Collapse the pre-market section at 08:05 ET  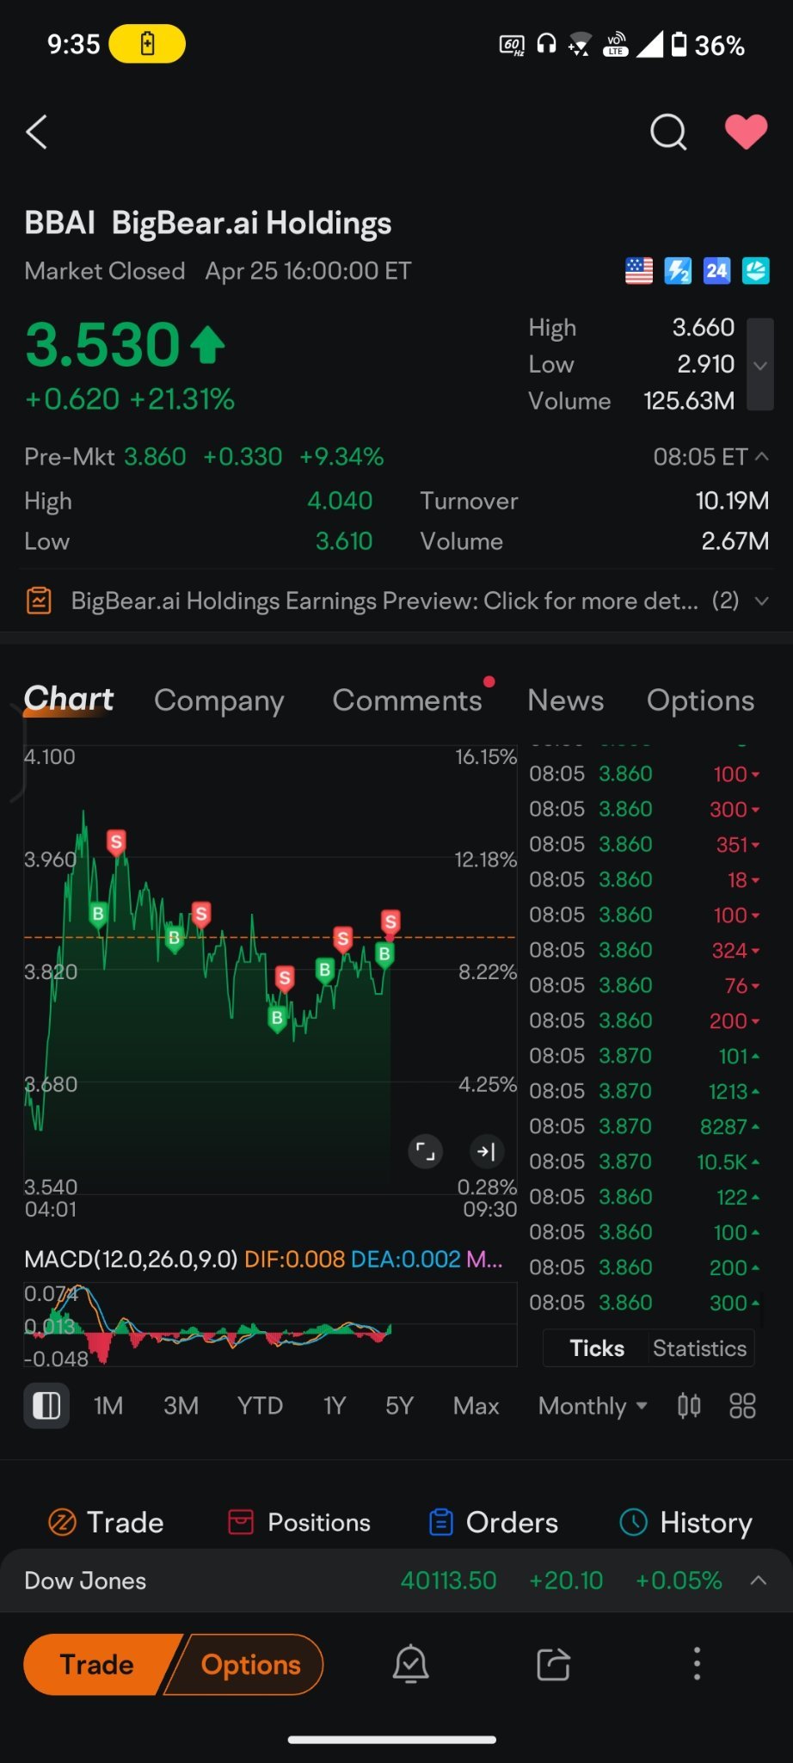[762, 457]
